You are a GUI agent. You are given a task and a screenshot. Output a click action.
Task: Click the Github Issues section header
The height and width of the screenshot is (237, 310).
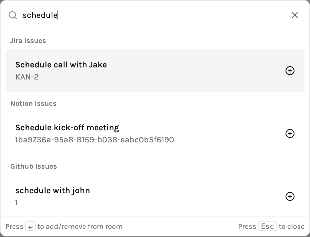click(x=34, y=166)
